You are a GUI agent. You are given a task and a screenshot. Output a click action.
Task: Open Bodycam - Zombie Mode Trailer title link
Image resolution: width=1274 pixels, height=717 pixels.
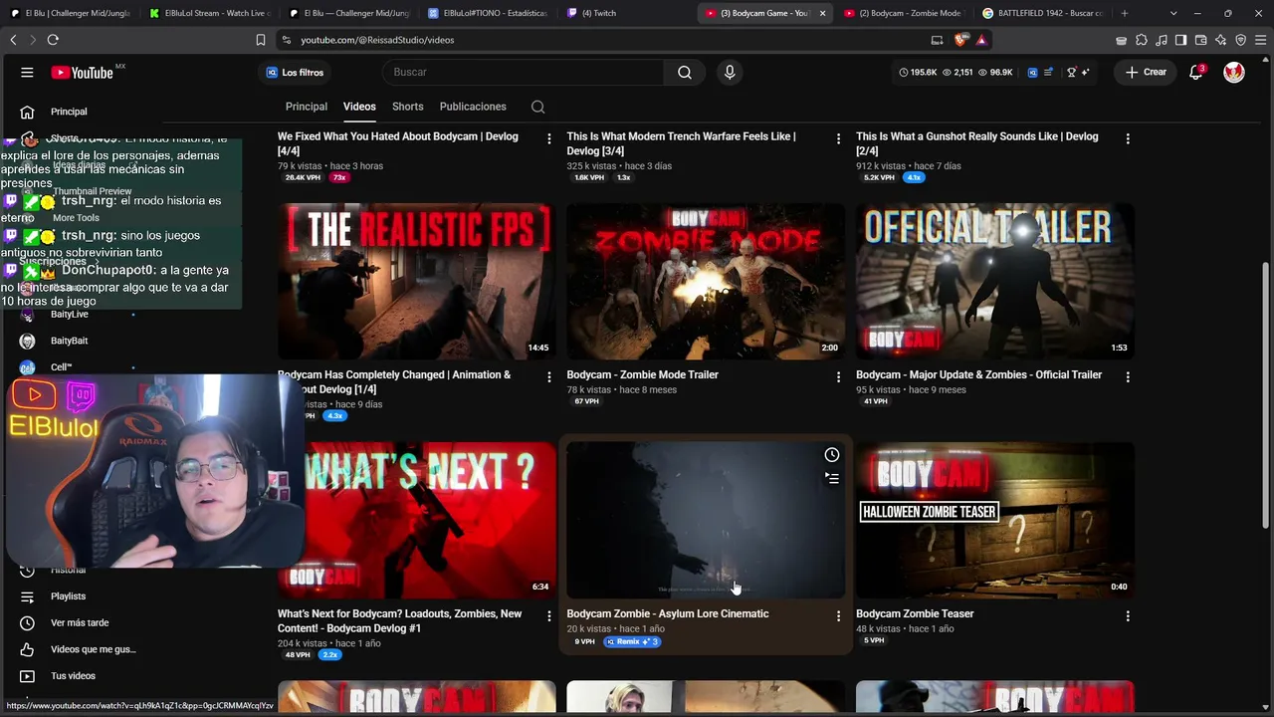642,374
